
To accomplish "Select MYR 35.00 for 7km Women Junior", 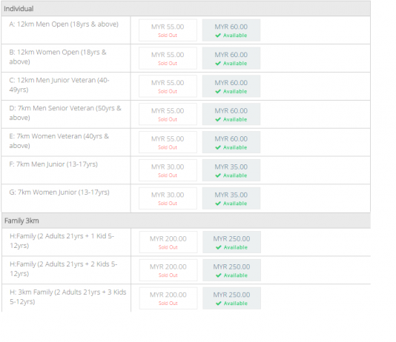I will tap(231, 198).
